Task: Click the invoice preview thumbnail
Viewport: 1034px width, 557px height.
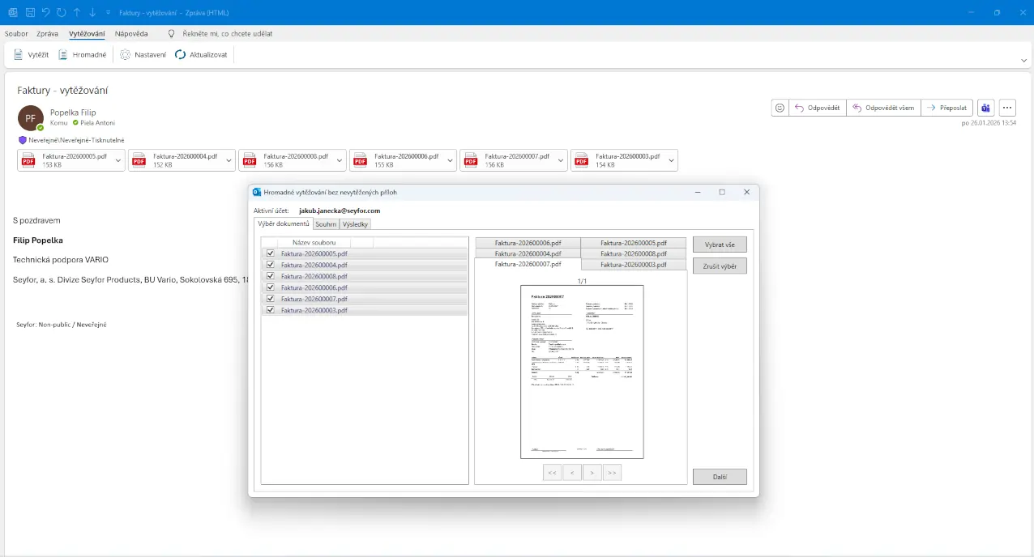Action: [x=581, y=372]
